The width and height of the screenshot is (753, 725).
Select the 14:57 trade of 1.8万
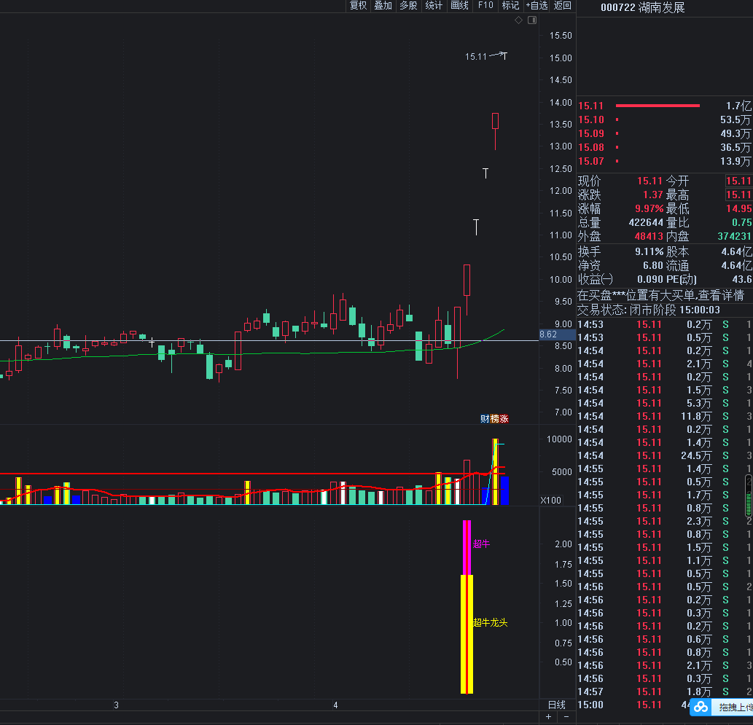665,692
